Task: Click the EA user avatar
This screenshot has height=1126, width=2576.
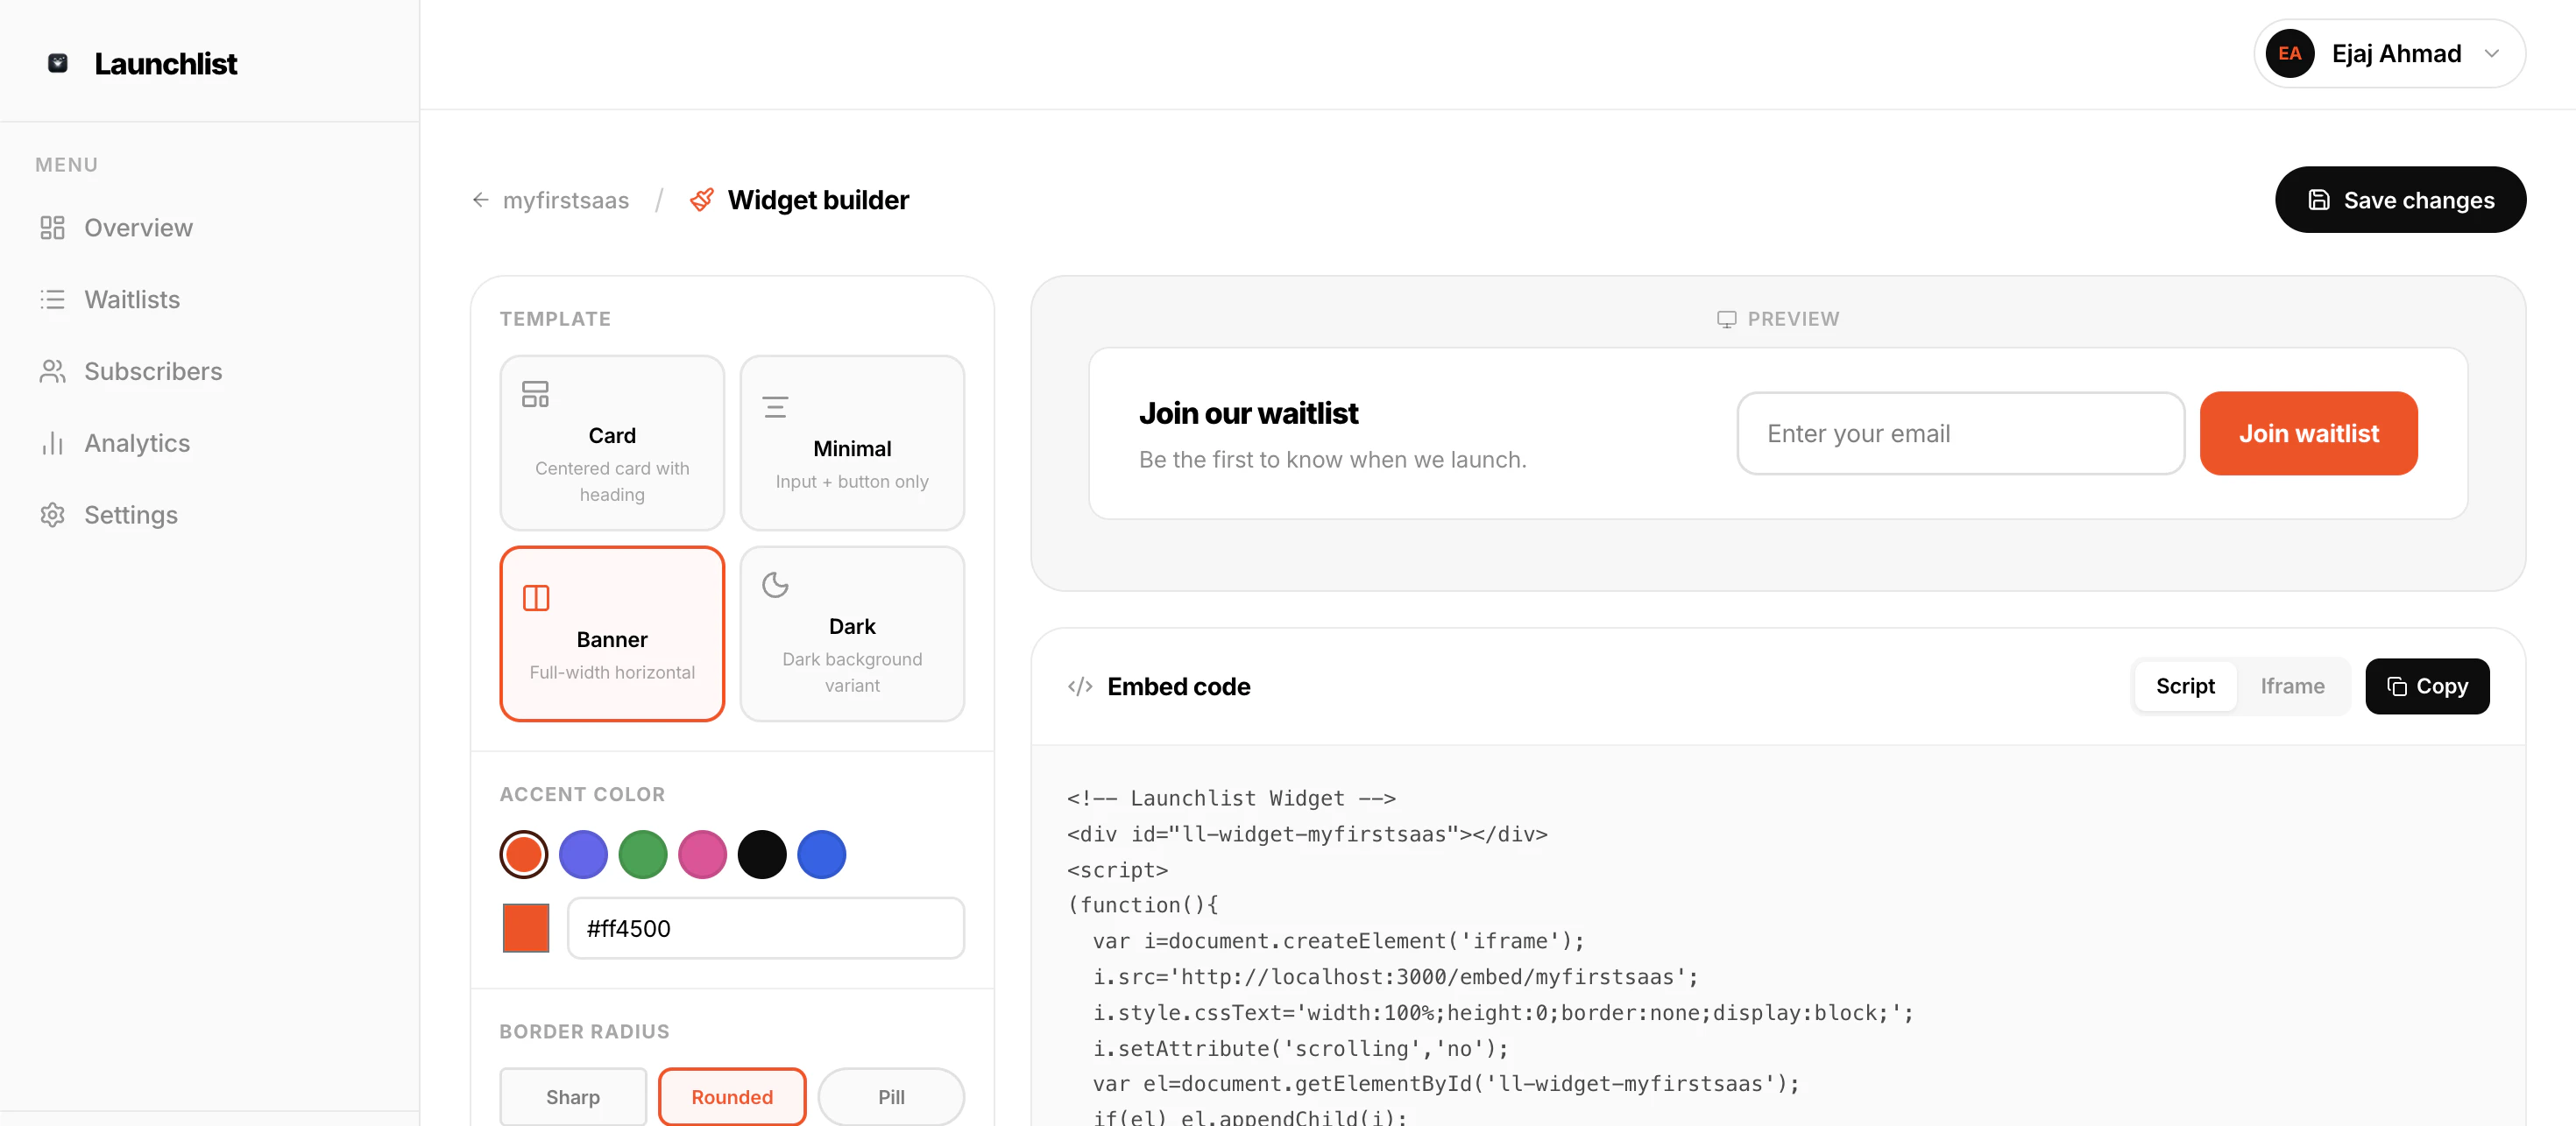Action: tap(2289, 54)
